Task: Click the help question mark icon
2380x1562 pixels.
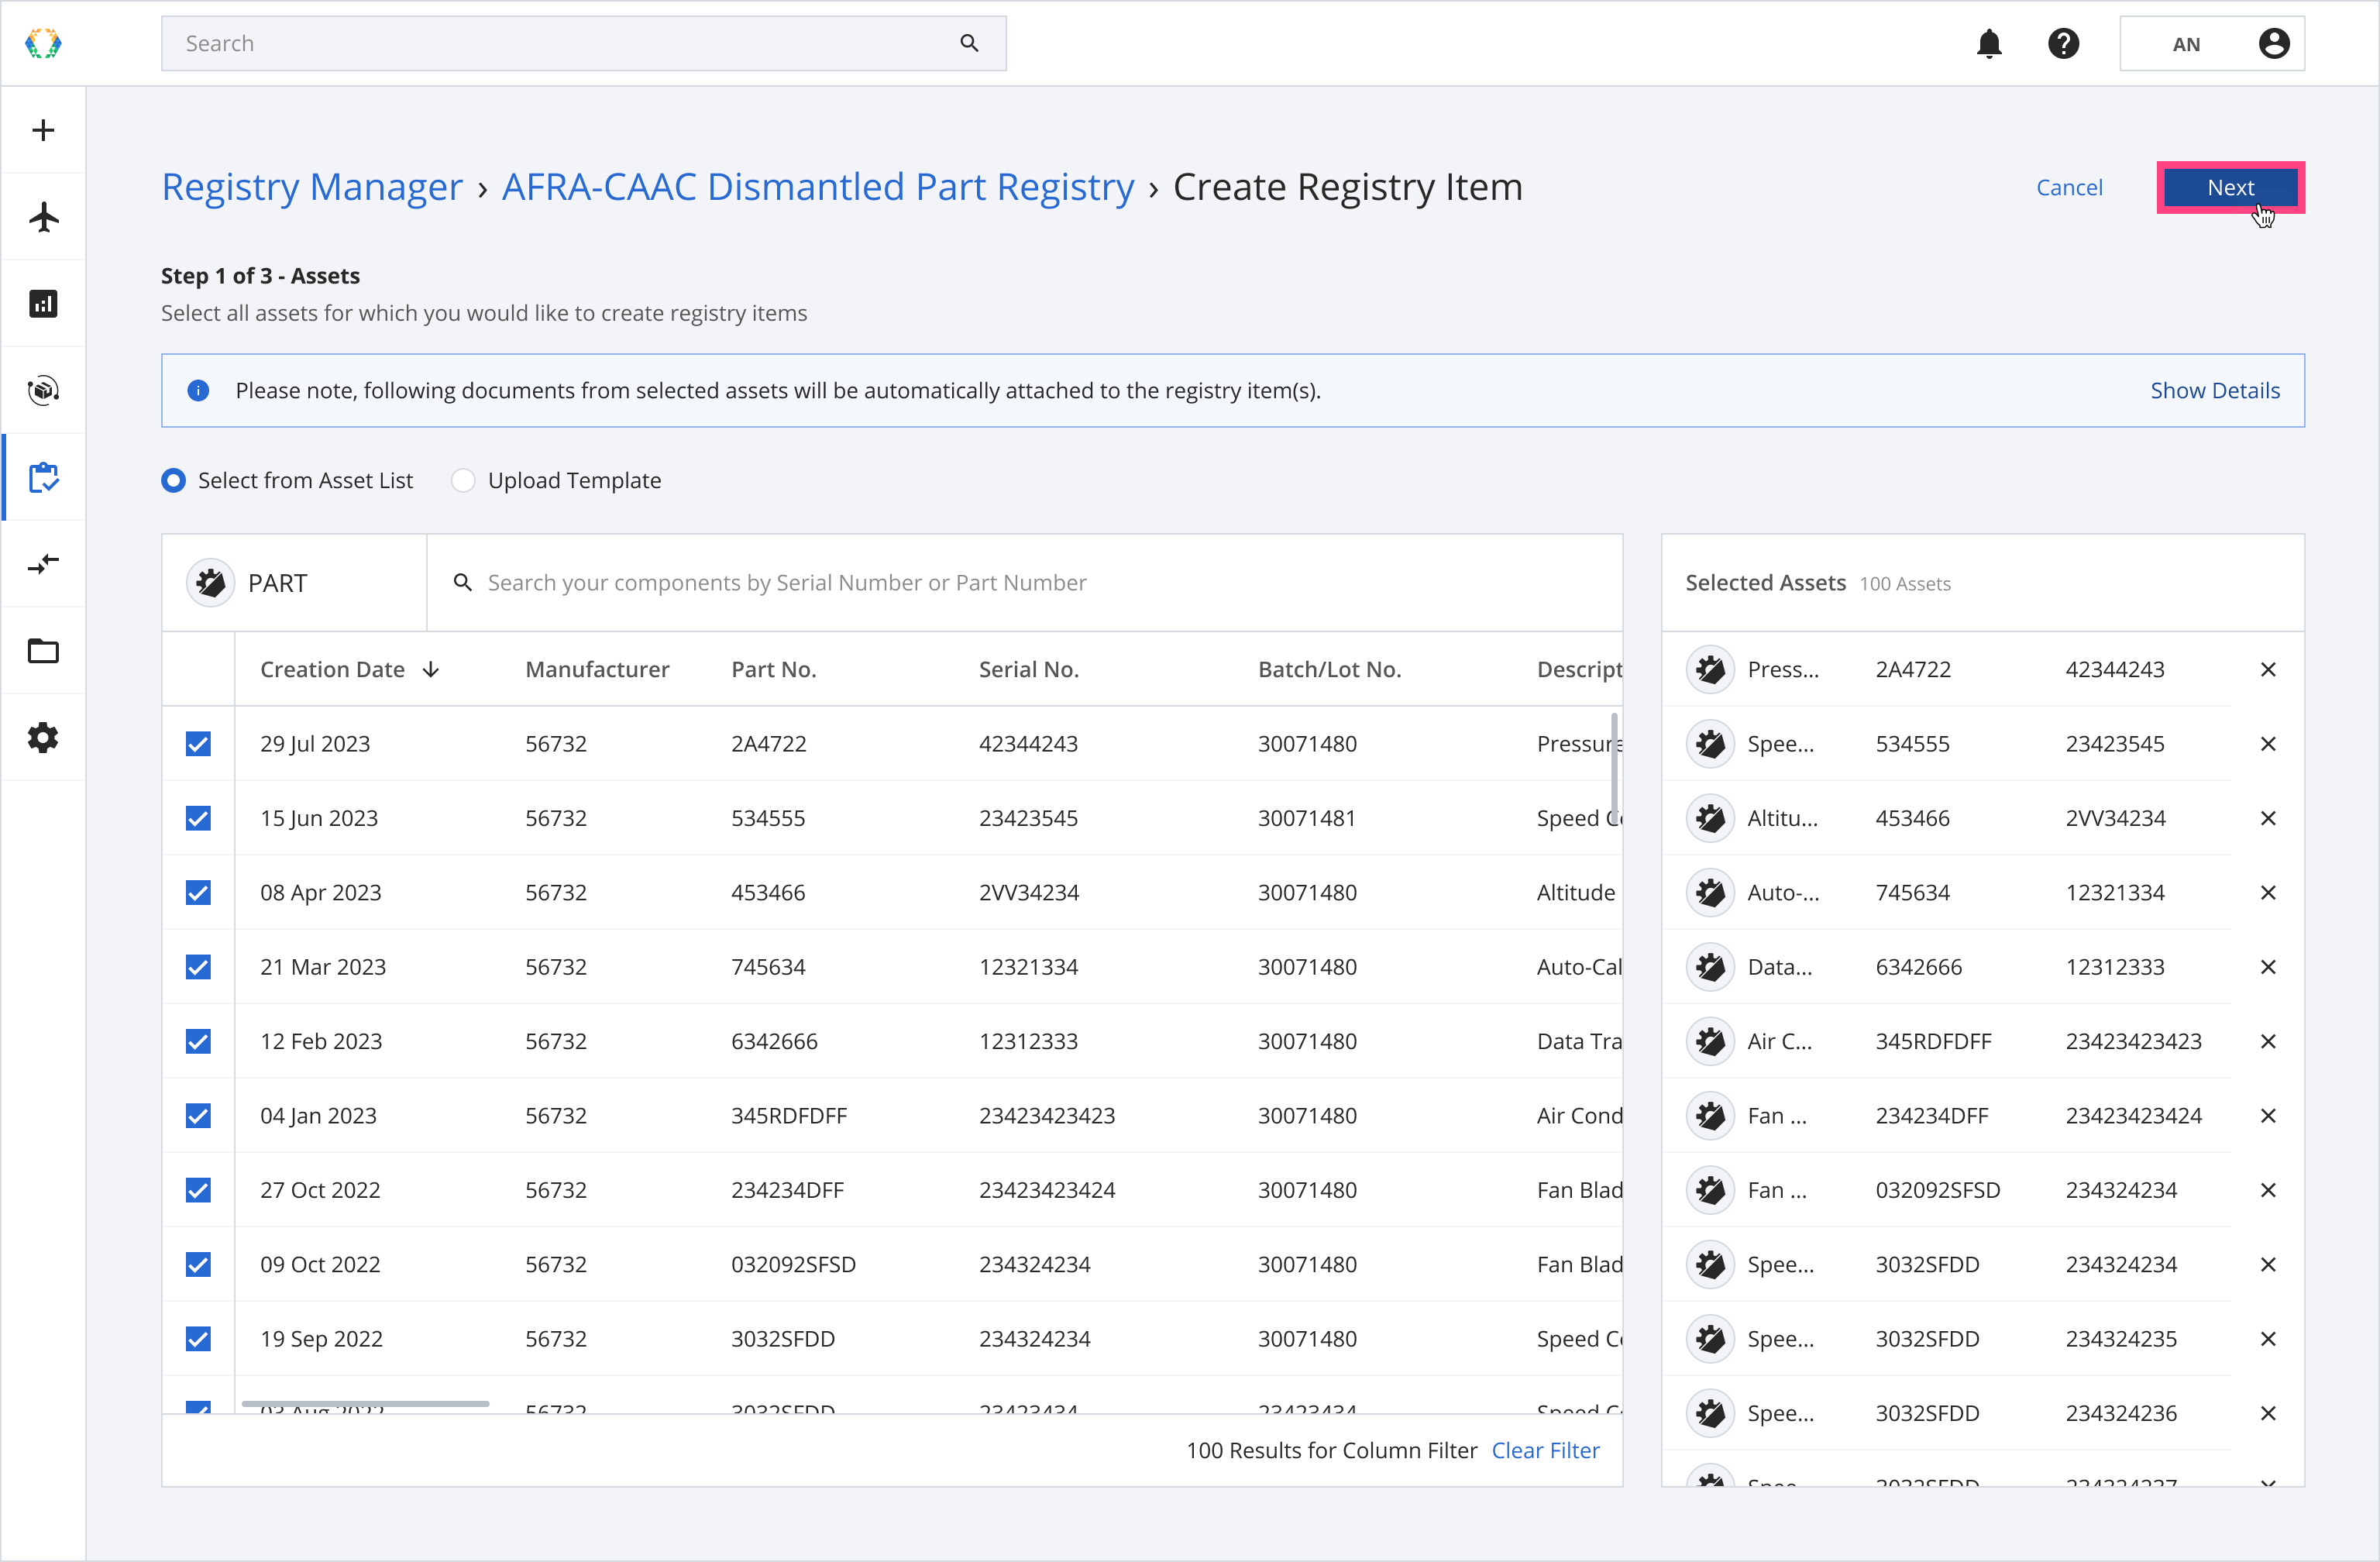Action: [x=2063, y=44]
